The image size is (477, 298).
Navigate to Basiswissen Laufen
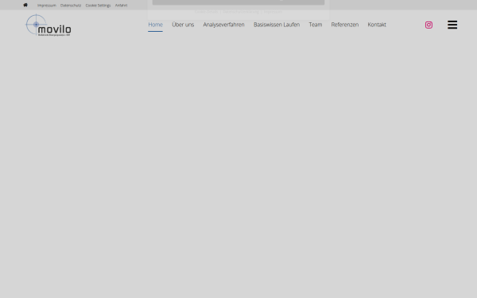click(277, 25)
